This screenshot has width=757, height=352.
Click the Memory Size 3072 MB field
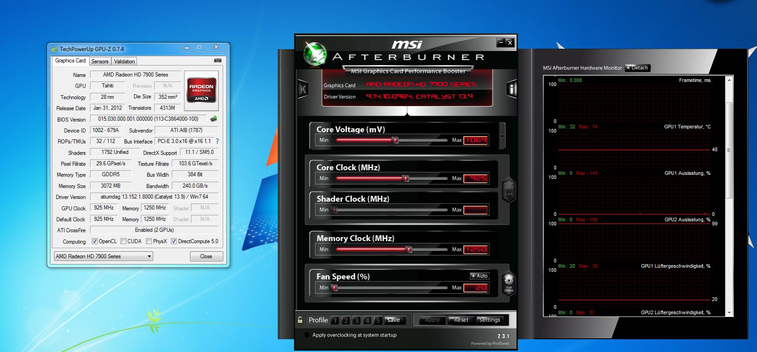pos(111,186)
